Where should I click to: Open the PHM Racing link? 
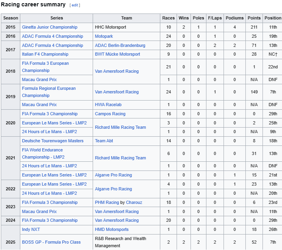107,203
